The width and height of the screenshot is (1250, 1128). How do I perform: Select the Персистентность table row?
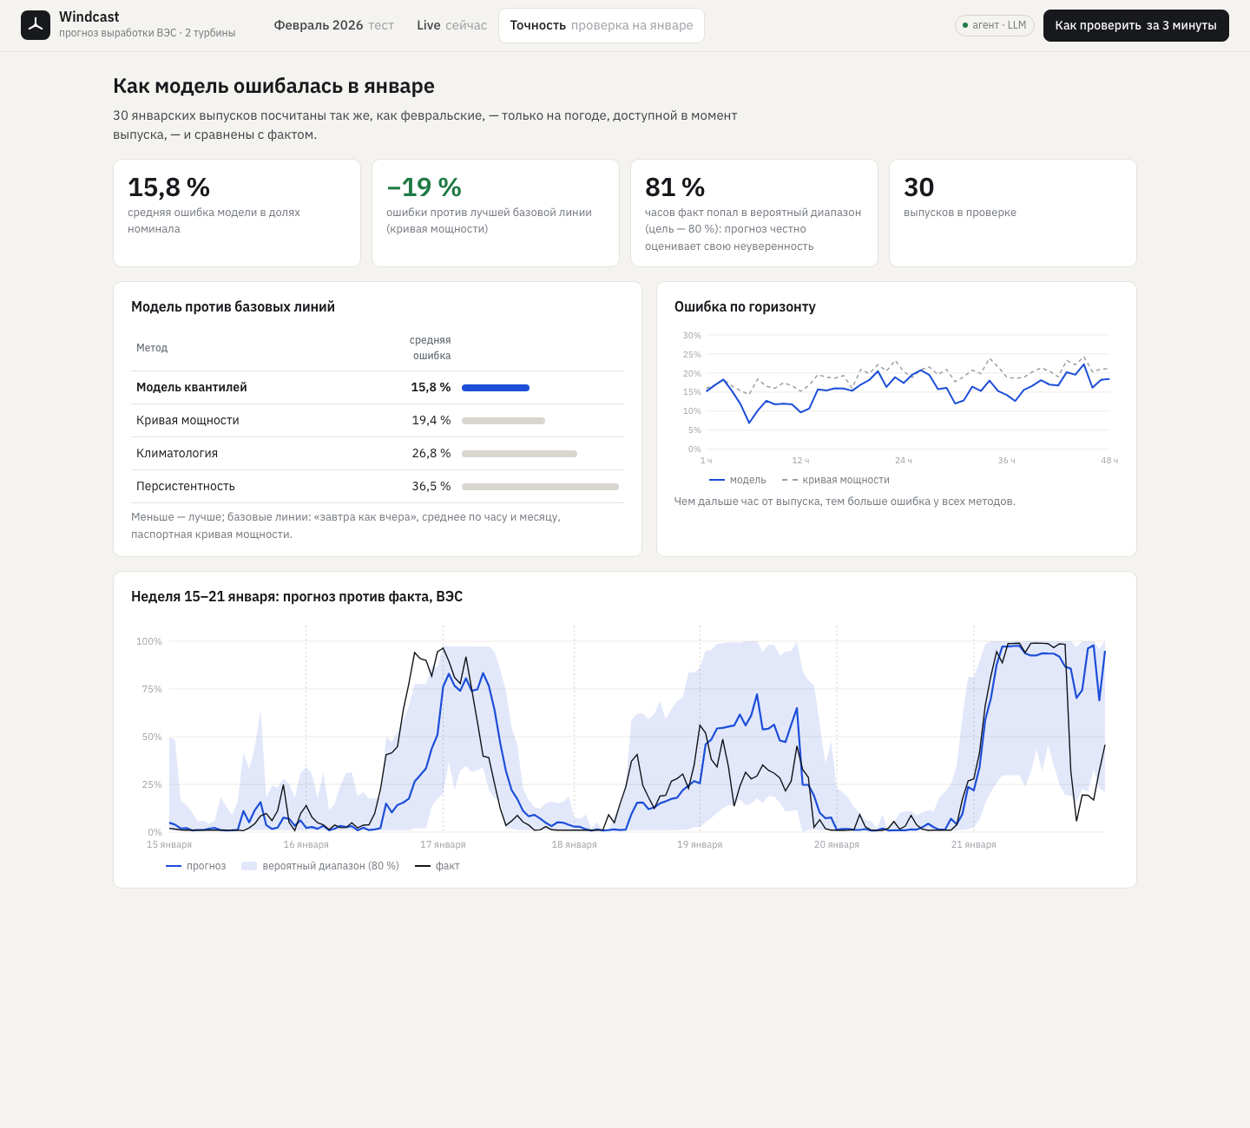point(378,487)
